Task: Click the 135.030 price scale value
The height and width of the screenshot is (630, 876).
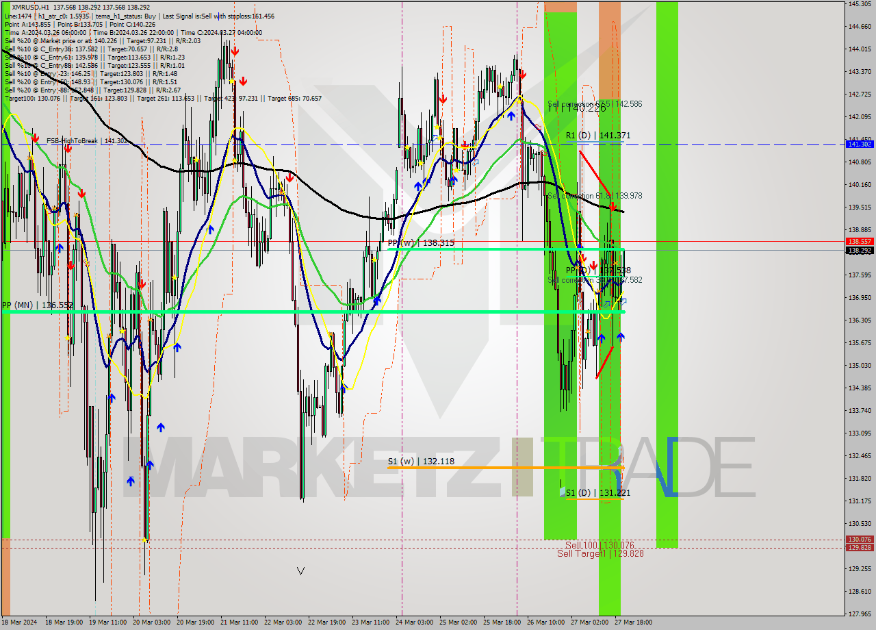Action: (860, 366)
